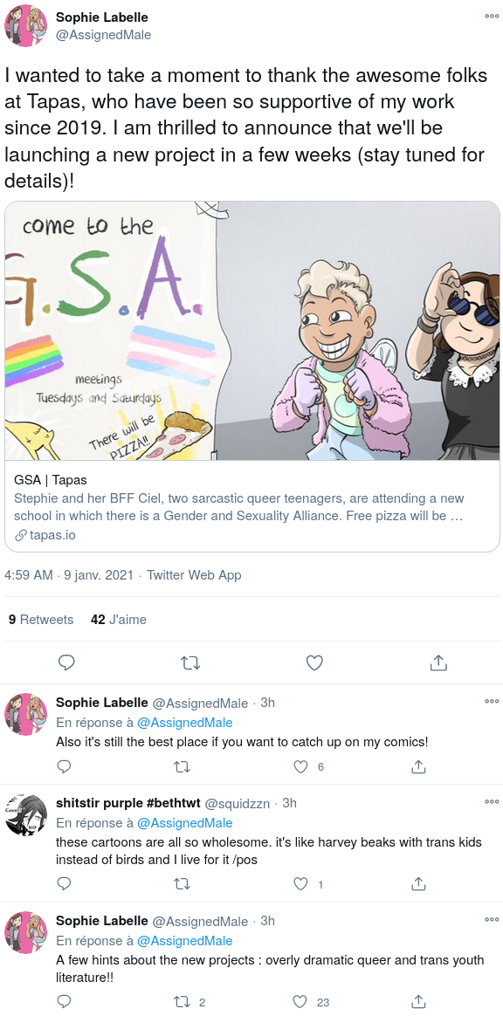503x1016 pixels.
Task: Open the @squidzzn profile handle
Action: 238,804
